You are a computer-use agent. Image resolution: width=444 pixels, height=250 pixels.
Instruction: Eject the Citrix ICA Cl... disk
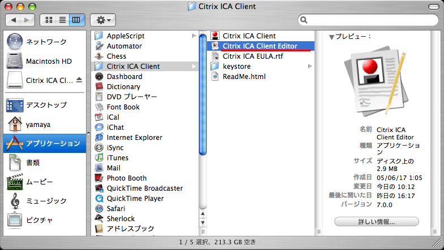pos(79,80)
